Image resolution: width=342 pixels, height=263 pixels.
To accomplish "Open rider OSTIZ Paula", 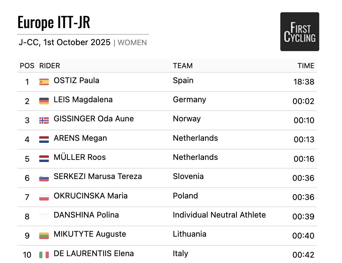I will [x=76, y=80].
